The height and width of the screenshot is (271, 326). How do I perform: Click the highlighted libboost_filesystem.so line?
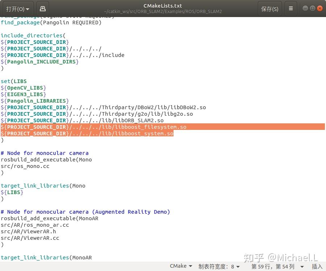(x=93, y=127)
